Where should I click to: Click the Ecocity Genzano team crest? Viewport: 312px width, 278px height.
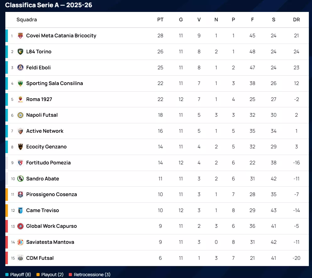click(x=20, y=147)
